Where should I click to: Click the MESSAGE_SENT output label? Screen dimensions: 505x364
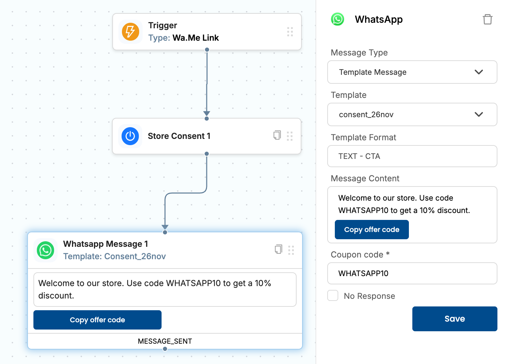point(165,341)
